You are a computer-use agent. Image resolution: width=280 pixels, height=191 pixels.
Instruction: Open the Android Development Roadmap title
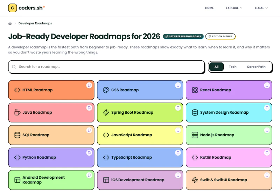(x=43, y=180)
